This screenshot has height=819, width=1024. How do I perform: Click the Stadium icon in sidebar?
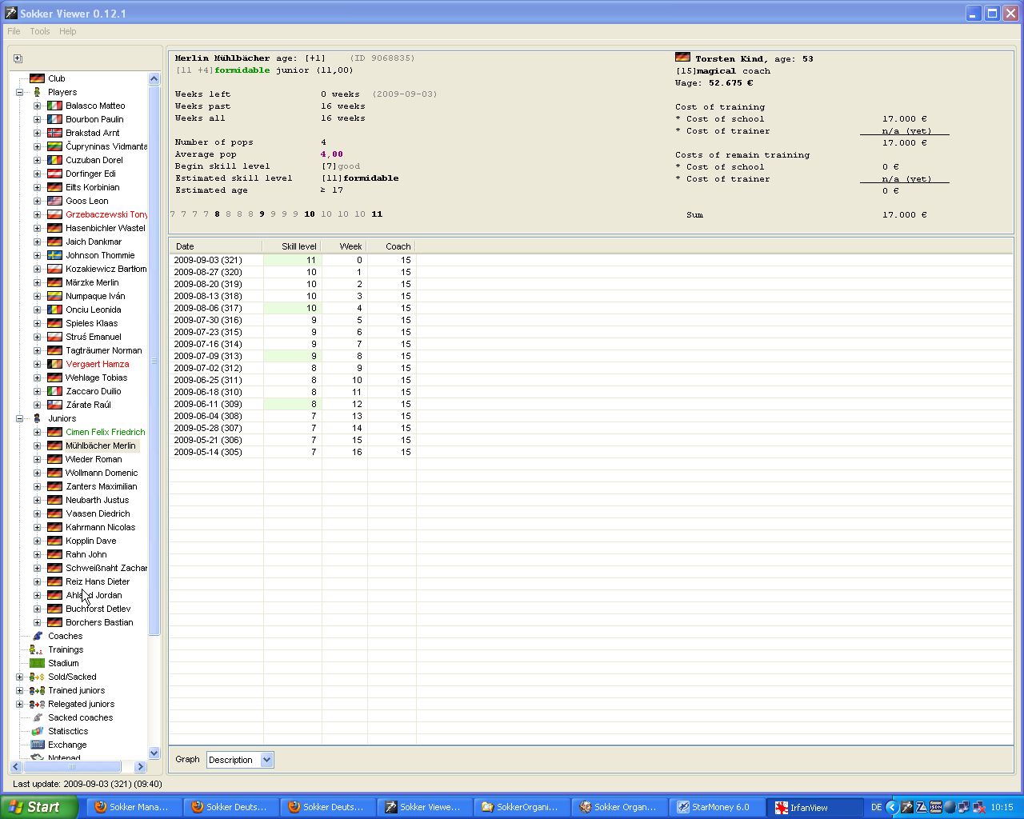(37, 663)
